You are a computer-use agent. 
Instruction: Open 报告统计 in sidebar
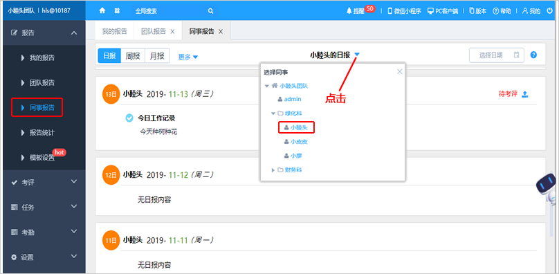(x=42, y=133)
